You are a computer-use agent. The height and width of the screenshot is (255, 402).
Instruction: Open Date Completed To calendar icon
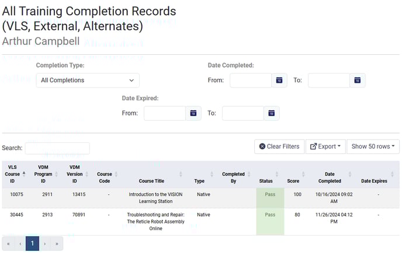point(357,81)
